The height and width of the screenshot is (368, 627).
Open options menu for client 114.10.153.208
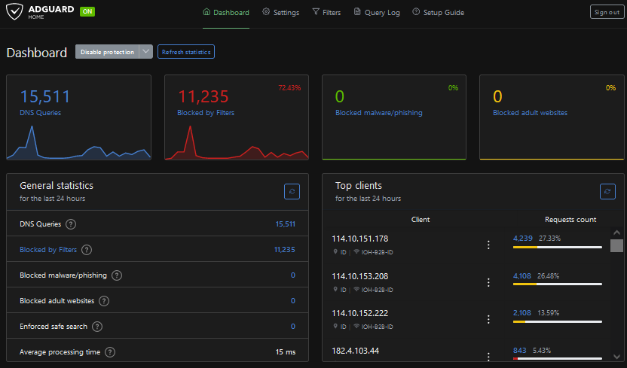point(488,283)
